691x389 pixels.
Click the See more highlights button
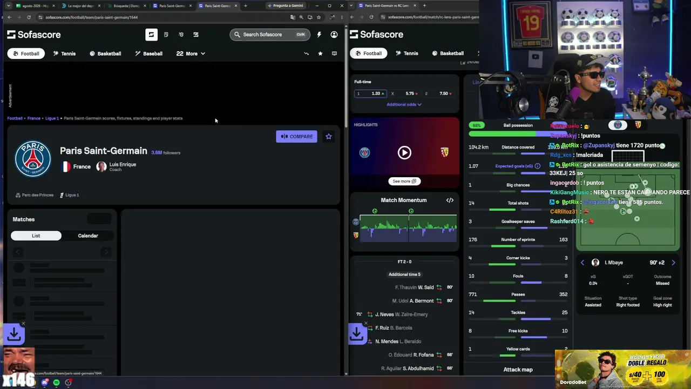(404, 181)
